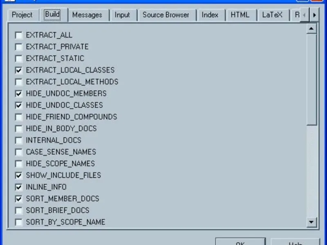Click scrollbar track below the thumb
The width and height of the screenshot is (327, 245).
coord(311,171)
